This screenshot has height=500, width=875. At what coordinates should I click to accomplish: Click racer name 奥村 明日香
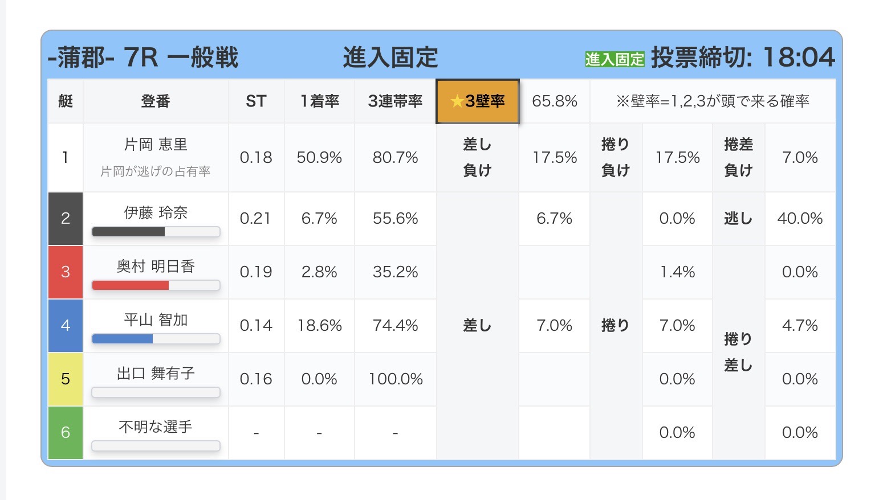156,267
